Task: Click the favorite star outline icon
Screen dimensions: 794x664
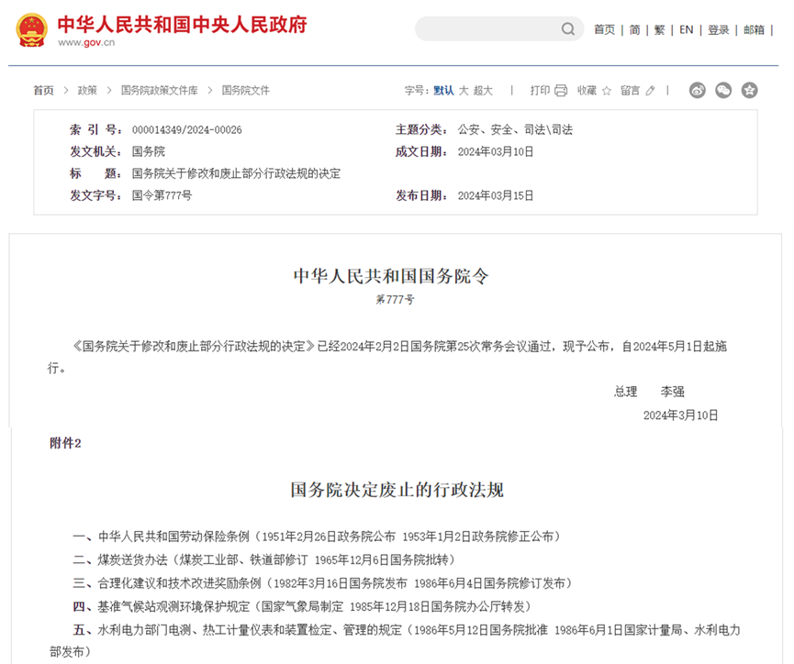Action: click(x=606, y=91)
